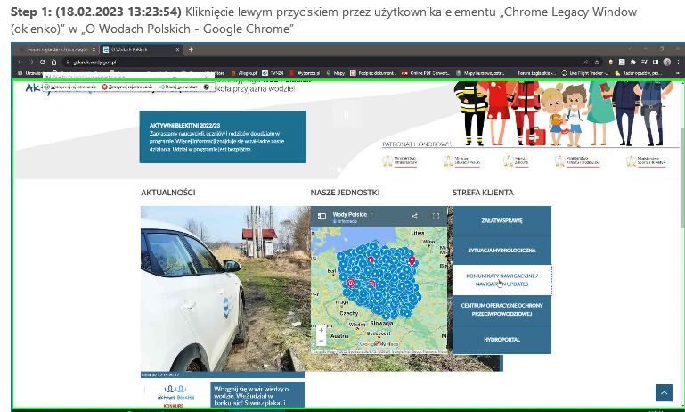Screen dimensions: 685x412
Task: Switch to the first browser tab
Action: pyautogui.click(x=58, y=49)
